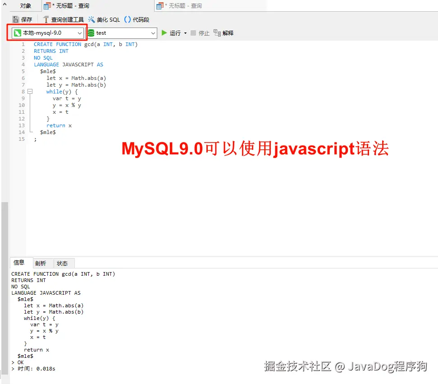Click the magic wand beautify icon
438x384 pixels.
tap(91, 19)
